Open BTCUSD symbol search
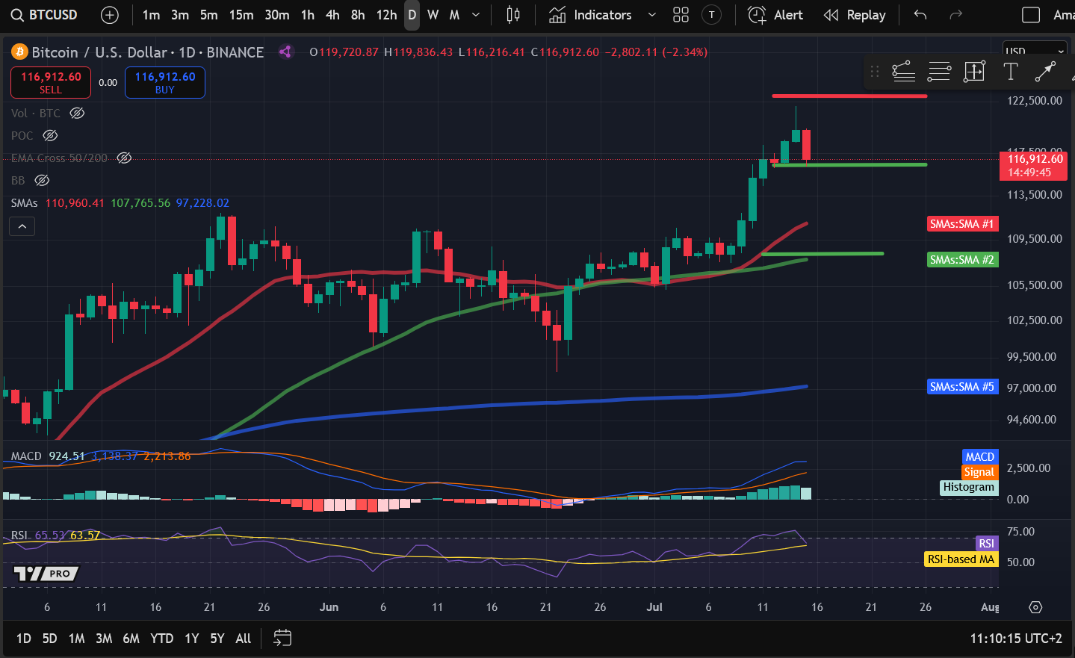 [x=44, y=15]
